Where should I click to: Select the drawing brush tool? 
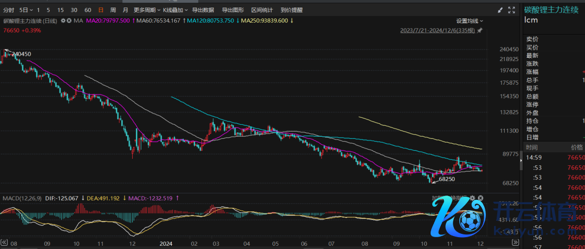click(x=500, y=10)
